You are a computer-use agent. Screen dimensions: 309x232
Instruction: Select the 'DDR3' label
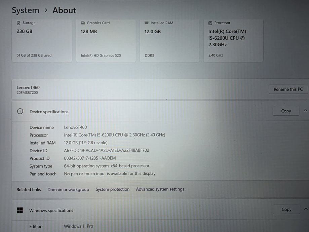tap(149, 55)
